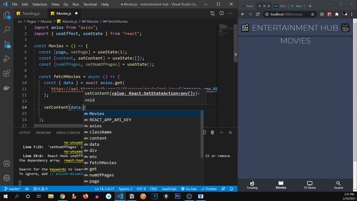Bookmark this page with the star
The height and width of the screenshot is (201, 357).
[312, 14]
